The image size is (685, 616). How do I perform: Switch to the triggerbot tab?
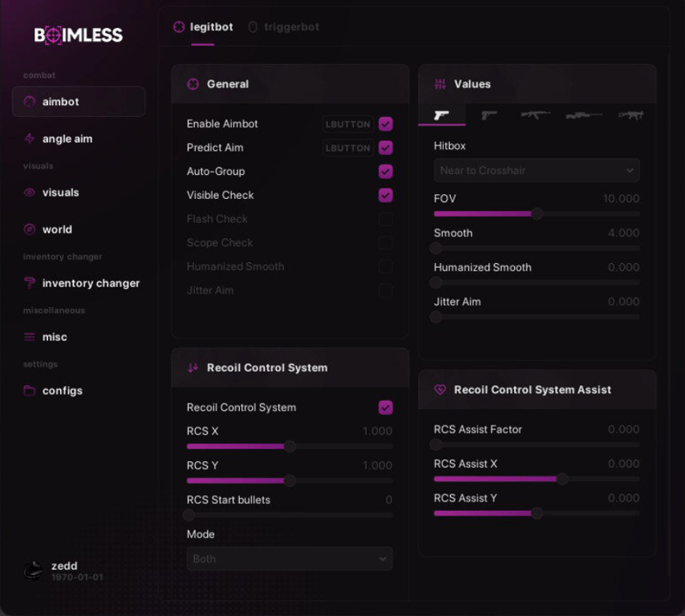coord(283,27)
